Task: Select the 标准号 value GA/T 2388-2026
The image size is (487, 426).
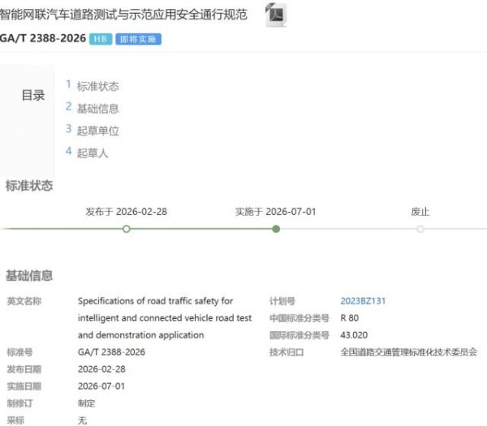Action: [x=111, y=352]
